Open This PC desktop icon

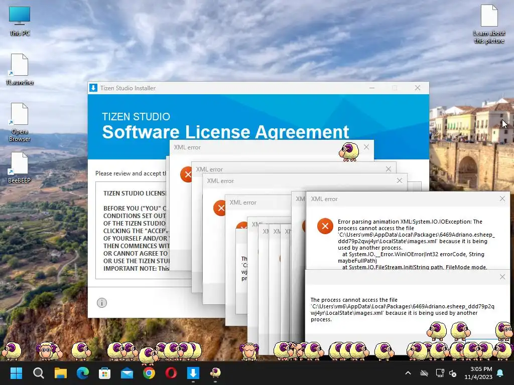(20, 21)
